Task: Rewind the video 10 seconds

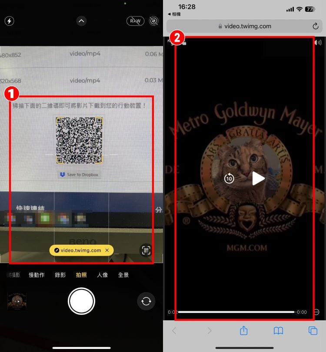Action: (229, 178)
